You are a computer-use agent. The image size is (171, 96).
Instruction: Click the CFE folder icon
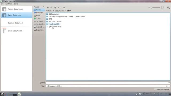tap(47, 19)
